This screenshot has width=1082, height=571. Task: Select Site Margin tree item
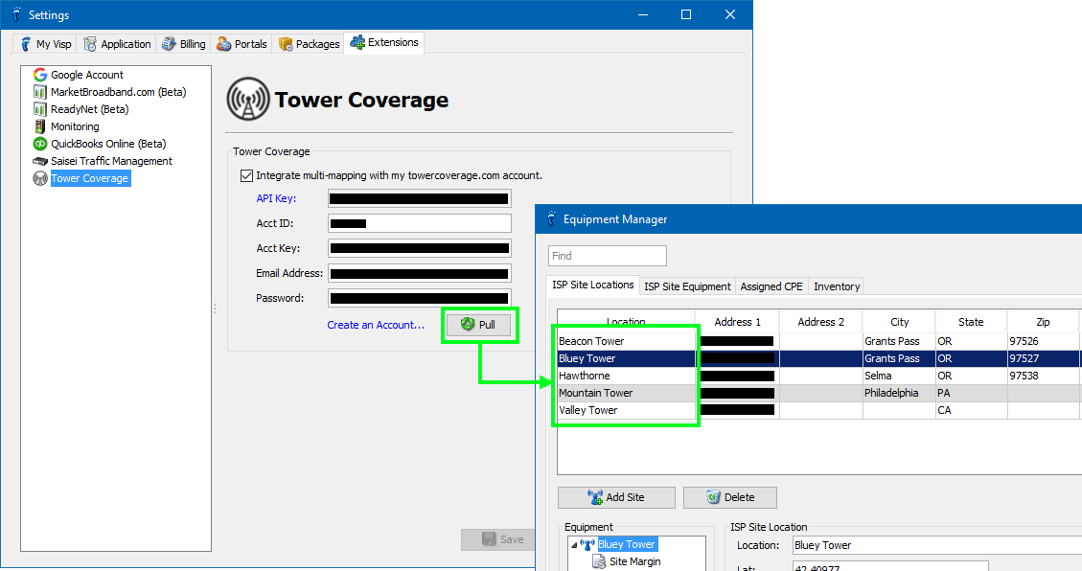(x=634, y=561)
